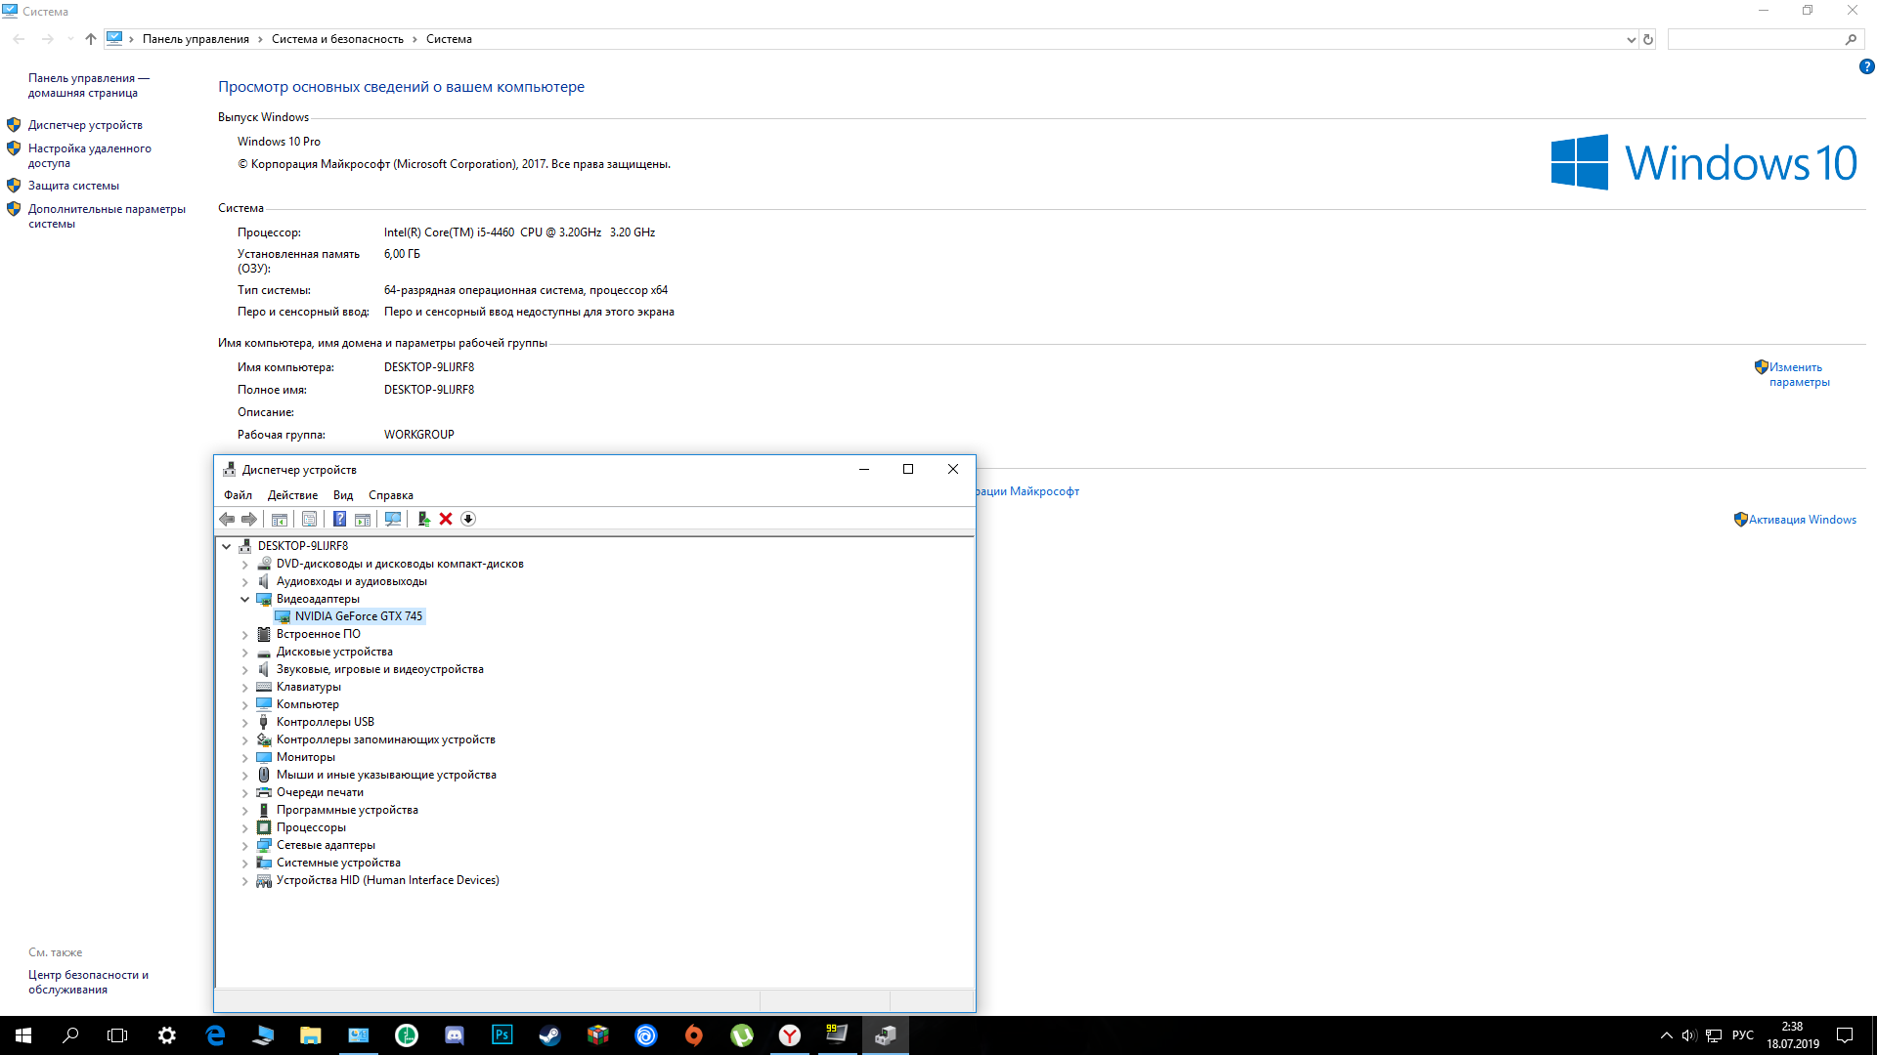Screen dimensions: 1877x1055
Task: Collapse the Видеоадаптеры category
Action: 245,599
